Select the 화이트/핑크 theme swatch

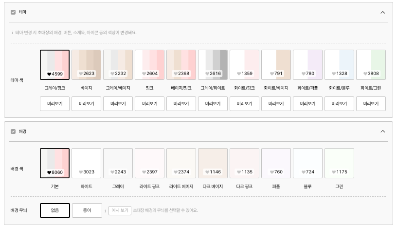pos(245,65)
